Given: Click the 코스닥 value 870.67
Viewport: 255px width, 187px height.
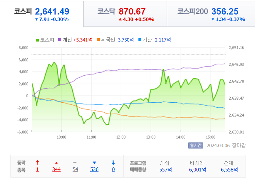Looking at the screenshot, I should [x=132, y=11].
